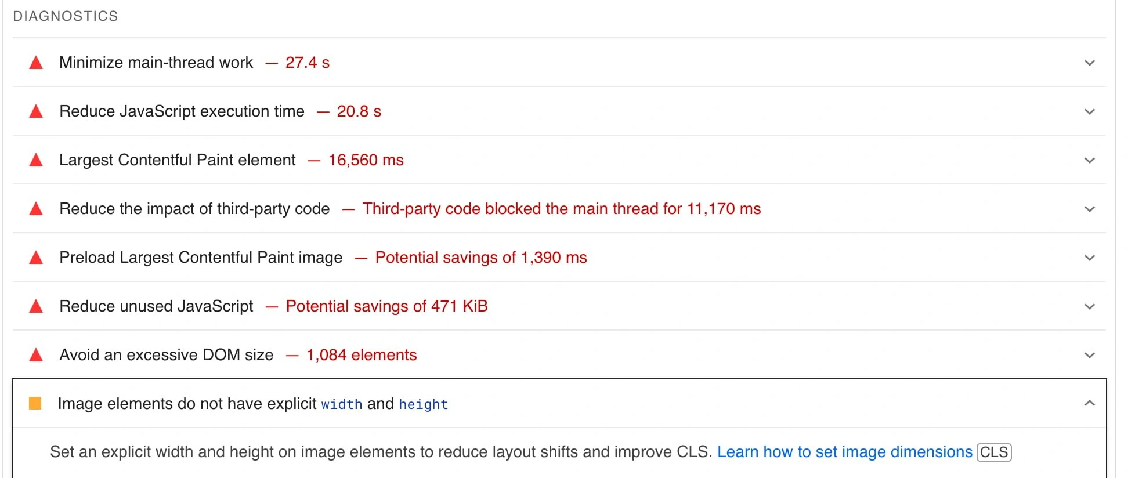Image resolution: width=1135 pixels, height=478 pixels.
Task: Click red triangle icon beside Minimize main-thread work
Action: pos(36,63)
